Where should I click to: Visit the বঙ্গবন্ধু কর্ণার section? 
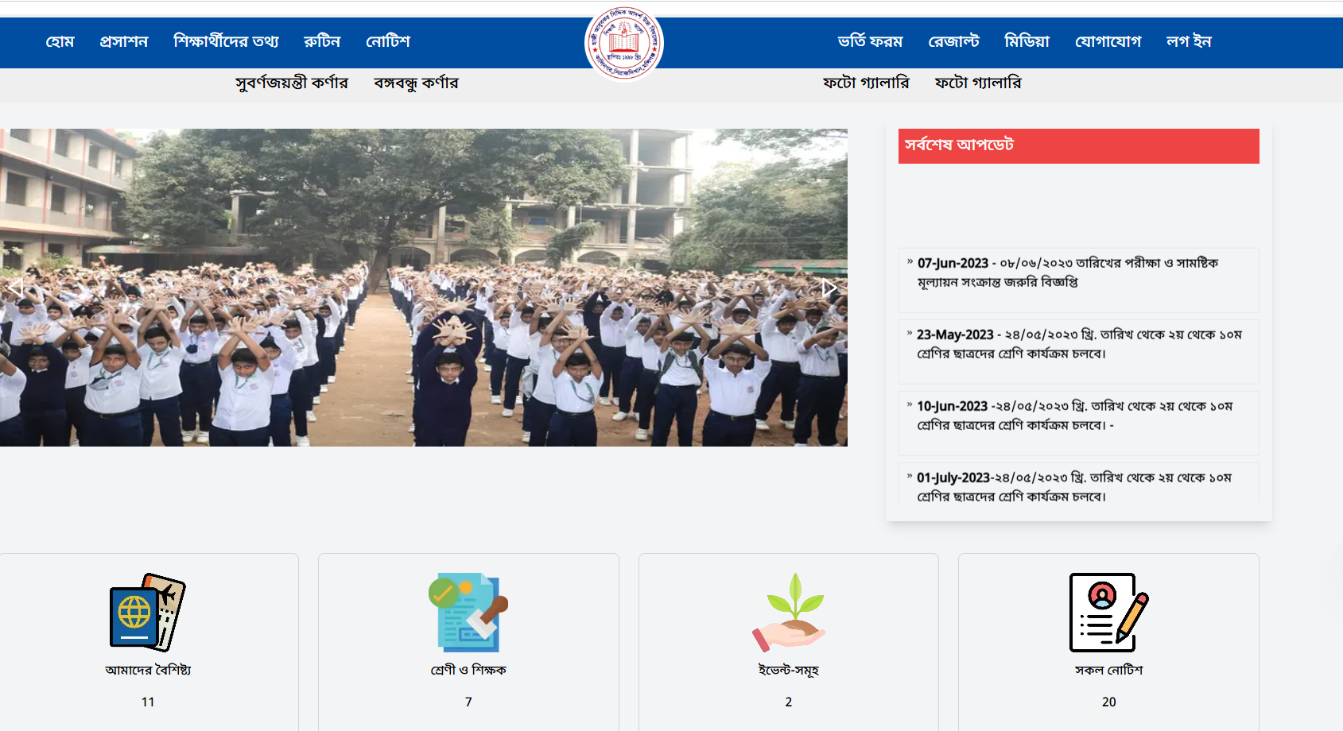coord(417,83)
